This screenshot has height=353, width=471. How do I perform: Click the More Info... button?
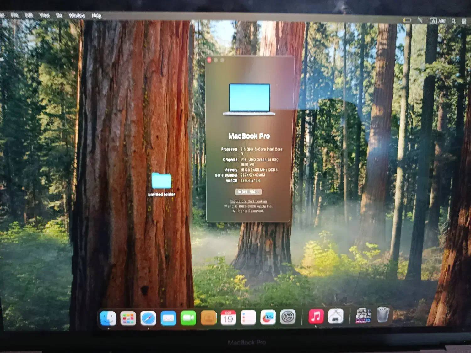tap(248, 192)
